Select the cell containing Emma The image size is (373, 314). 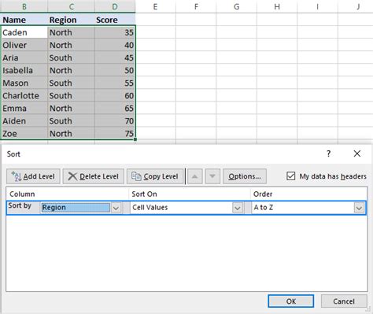click(24, 108)
